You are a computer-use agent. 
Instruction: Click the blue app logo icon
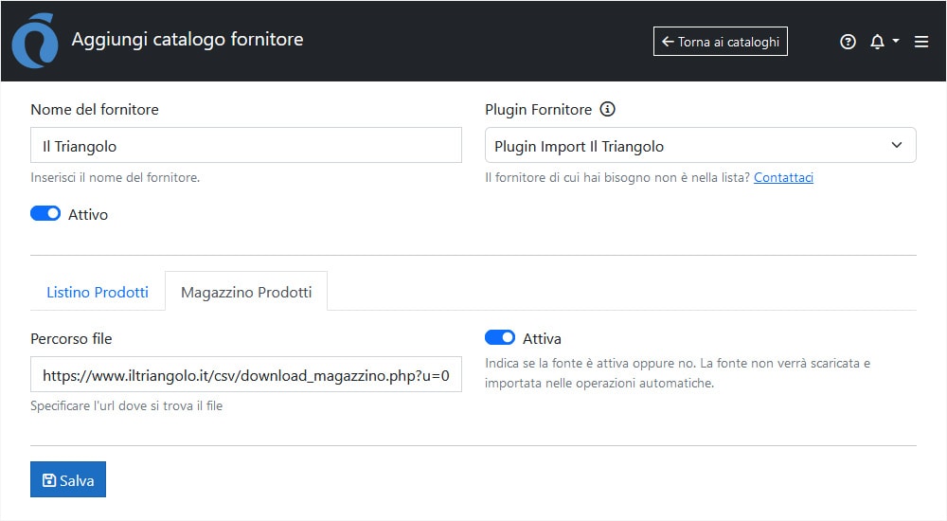(x=35, y=41)
